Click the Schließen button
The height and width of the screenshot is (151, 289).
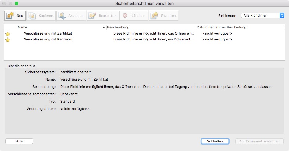(215, 141)
